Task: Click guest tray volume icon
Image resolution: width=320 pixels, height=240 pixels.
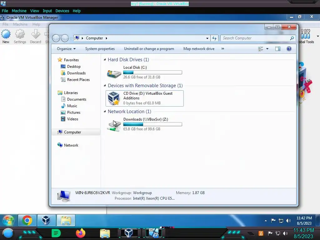Action: [288, 221]
